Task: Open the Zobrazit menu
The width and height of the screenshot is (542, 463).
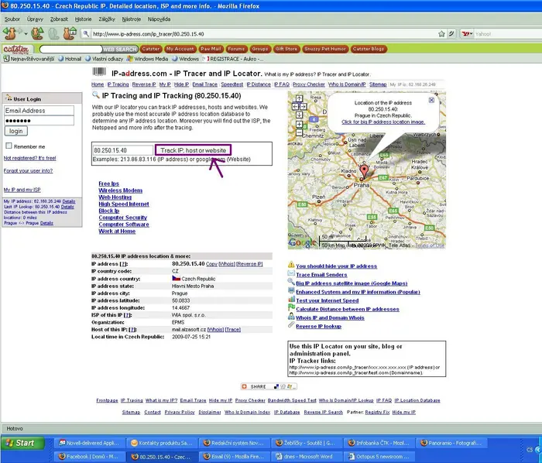Action: point(59,19)
